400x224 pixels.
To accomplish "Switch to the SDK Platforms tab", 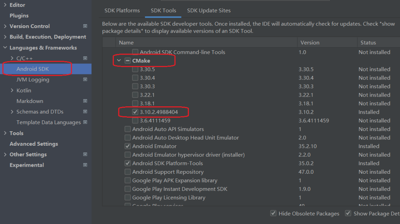I will point(122,11).
